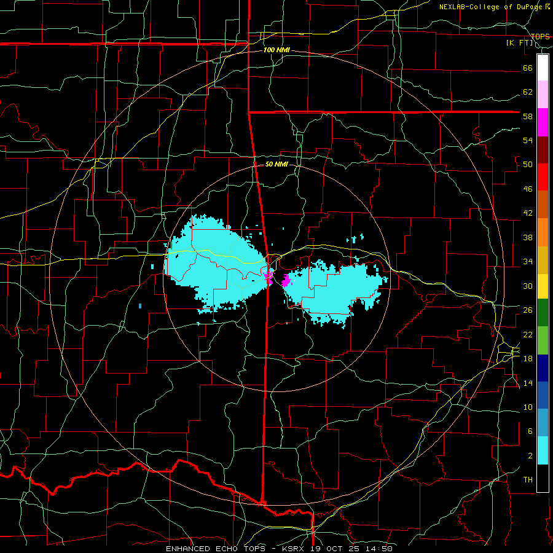Click the "100 NMI" range ring label
The height and width of the screenshot is (553, 553).
(276, 50)
